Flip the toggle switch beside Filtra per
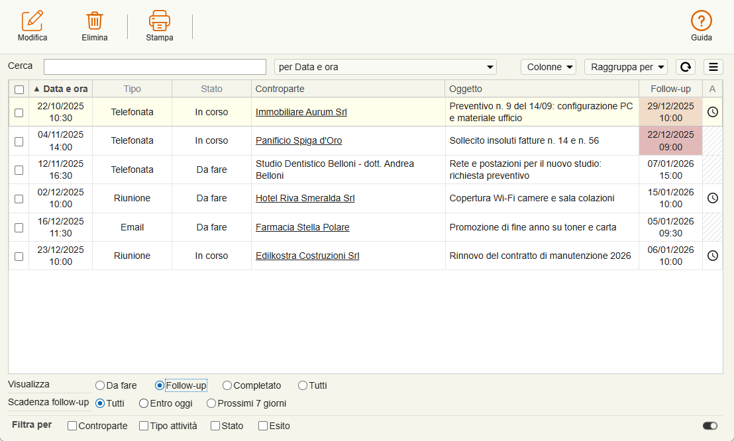The height and width of the screenshot is (441, 734). [710, 426]
